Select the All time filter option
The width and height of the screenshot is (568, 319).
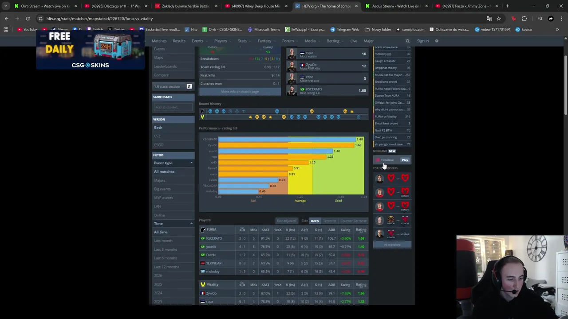point(161,232)
